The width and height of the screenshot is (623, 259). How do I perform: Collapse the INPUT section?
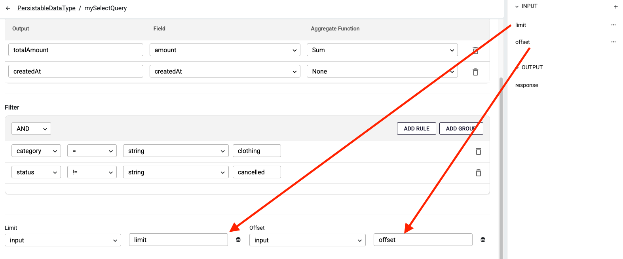[517, 7]
